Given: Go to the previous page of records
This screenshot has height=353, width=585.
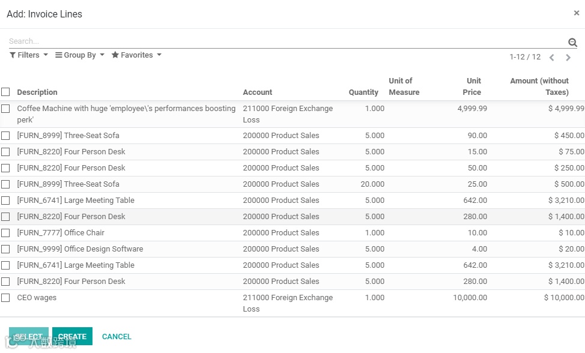Looking at the screenshot, I should [551, 58].
